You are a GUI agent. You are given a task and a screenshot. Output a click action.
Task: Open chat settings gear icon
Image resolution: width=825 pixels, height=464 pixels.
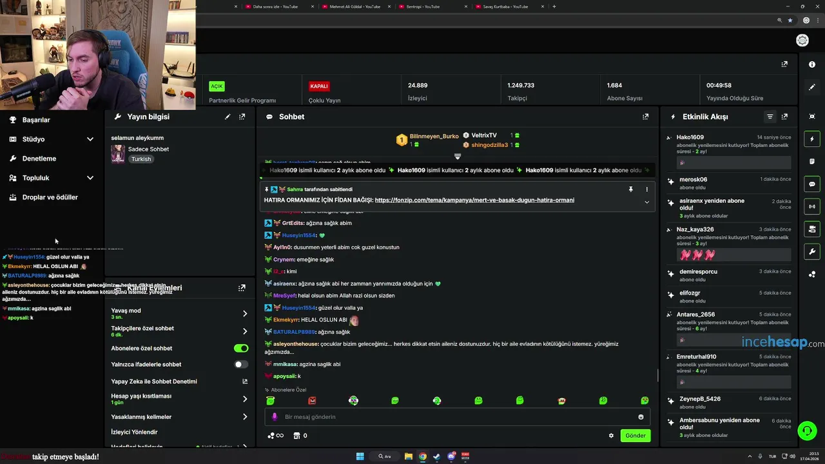[x=611, y=436]
